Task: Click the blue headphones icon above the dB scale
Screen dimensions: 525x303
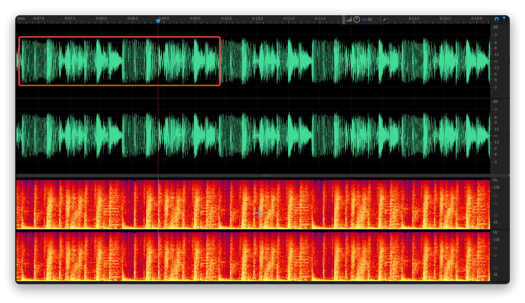Action: (x=496, y=19)
